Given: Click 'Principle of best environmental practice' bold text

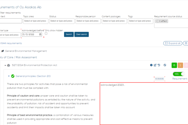Looking at the screenshot, I should tap(30, 115).
